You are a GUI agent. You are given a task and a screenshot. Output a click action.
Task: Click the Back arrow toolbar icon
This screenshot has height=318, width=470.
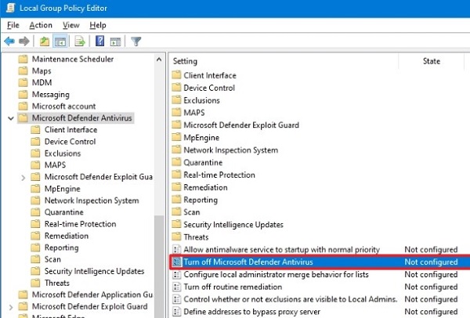[x=9, y=41]
